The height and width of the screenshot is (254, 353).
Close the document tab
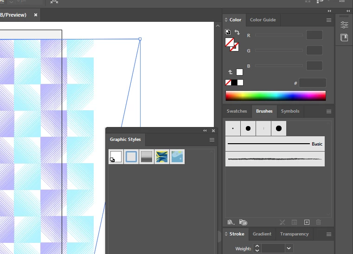click(36, 15)
